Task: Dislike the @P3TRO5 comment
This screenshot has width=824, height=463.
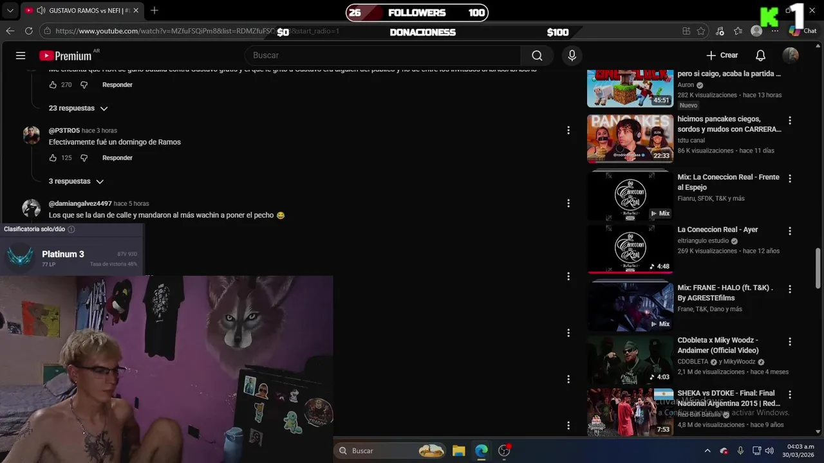Action: coord(84,158)
